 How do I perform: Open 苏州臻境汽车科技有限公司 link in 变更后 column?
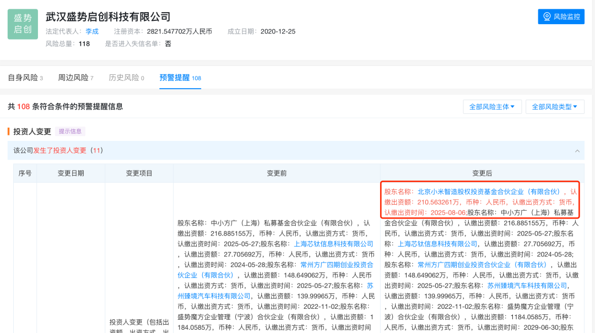pyautogui.click(x=527, y=286)
